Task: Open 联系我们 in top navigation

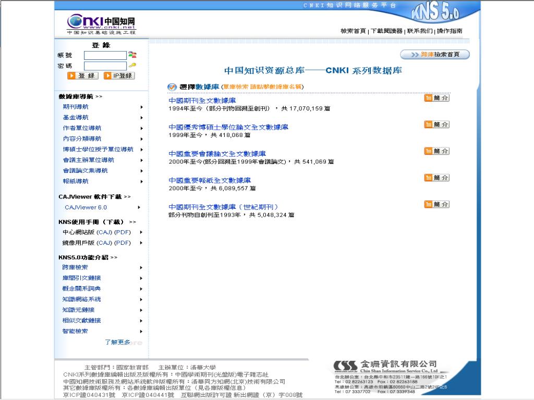Action: pos(420,31)
